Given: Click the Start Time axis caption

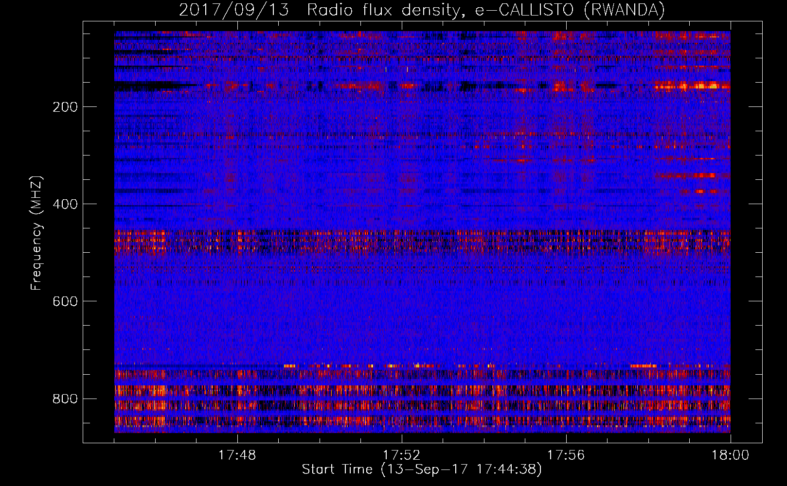Looking at the screenshot, I should (422, 469).
